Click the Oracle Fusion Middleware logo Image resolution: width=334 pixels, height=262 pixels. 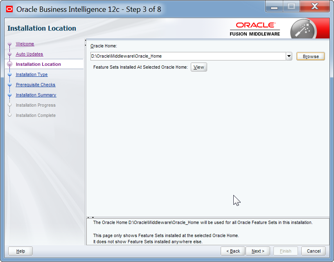(255, 29)
